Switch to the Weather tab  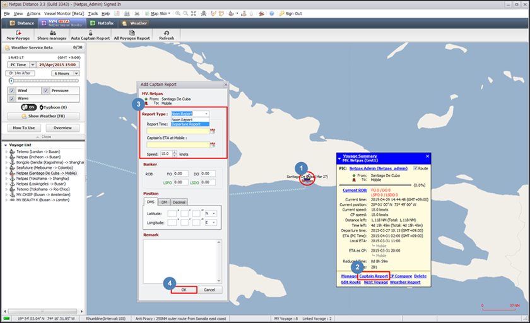[x=134, y=23]
